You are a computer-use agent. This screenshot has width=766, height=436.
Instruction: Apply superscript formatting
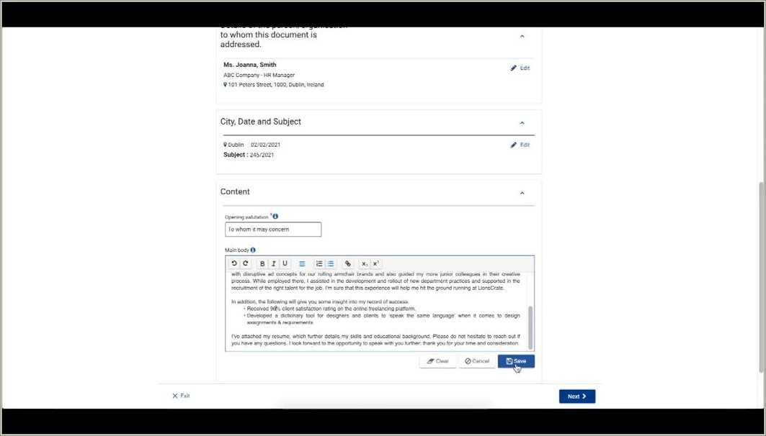376,264
